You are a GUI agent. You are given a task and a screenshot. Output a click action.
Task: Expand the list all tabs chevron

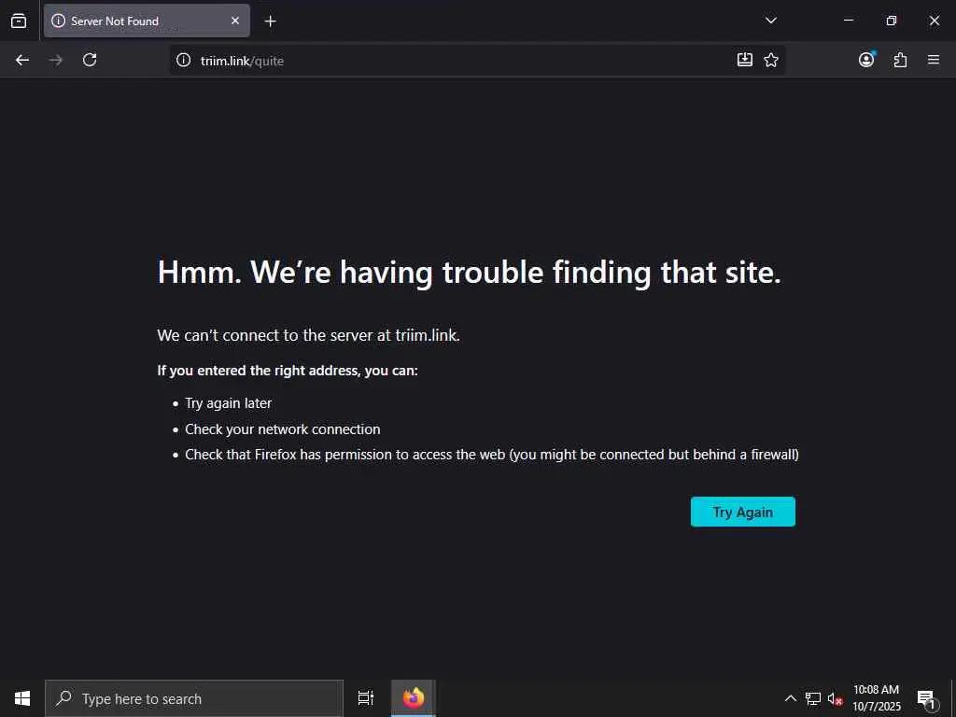(770, 21)
